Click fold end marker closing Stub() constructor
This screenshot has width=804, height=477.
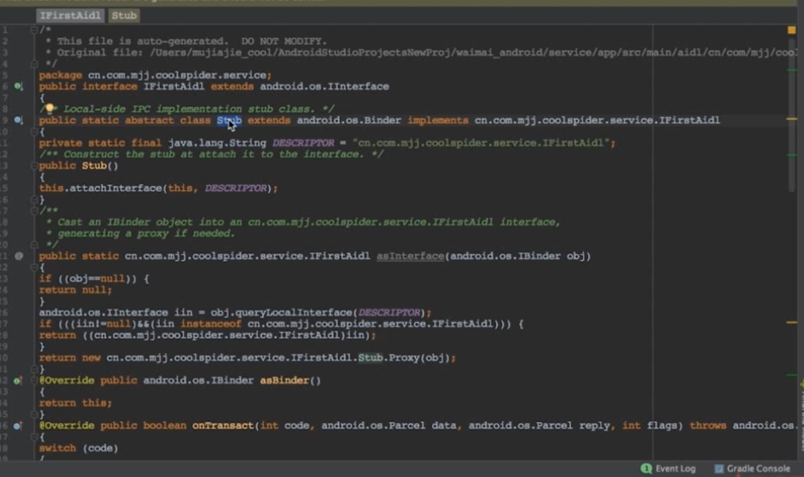35,200
